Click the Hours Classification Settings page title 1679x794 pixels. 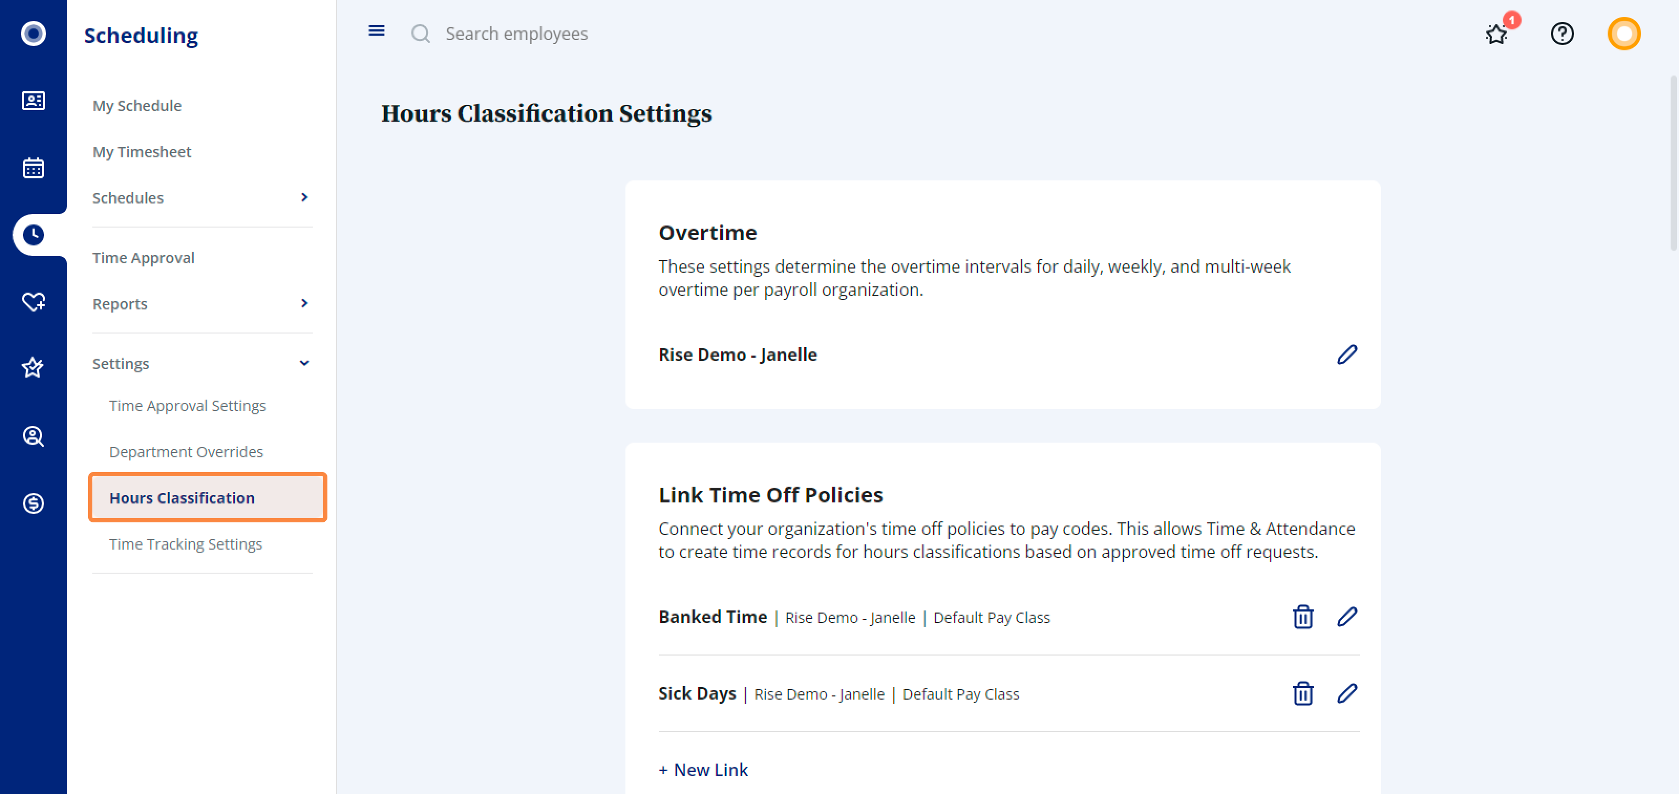click(x=546, y=113)
